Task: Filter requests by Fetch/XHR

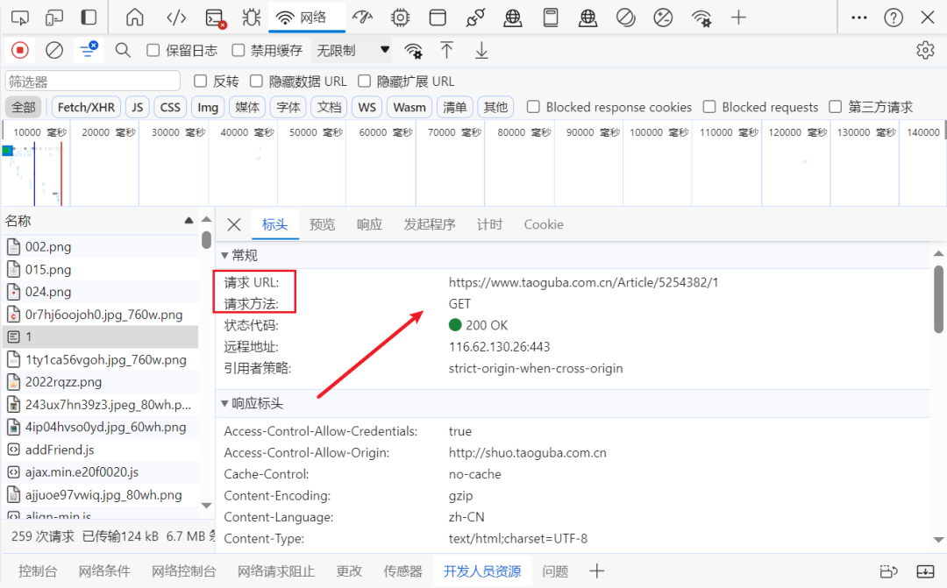Action: tap(85, 107)
